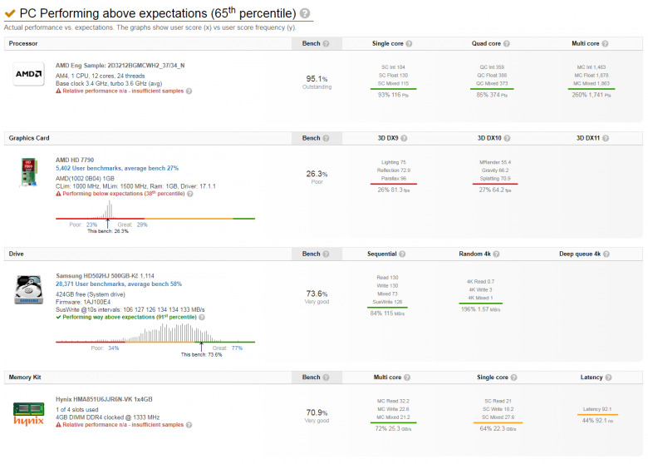The width and height of the screenshot is (648, 464).
Task: Click drive bench score 73.6%
Action: (x=317, y=294)
